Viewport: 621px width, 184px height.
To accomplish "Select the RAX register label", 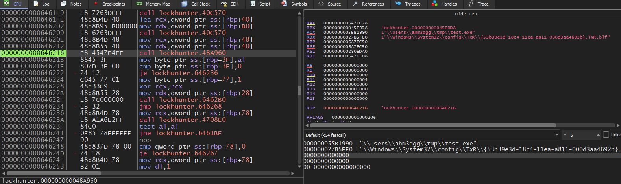I will [x=311, y=23].
